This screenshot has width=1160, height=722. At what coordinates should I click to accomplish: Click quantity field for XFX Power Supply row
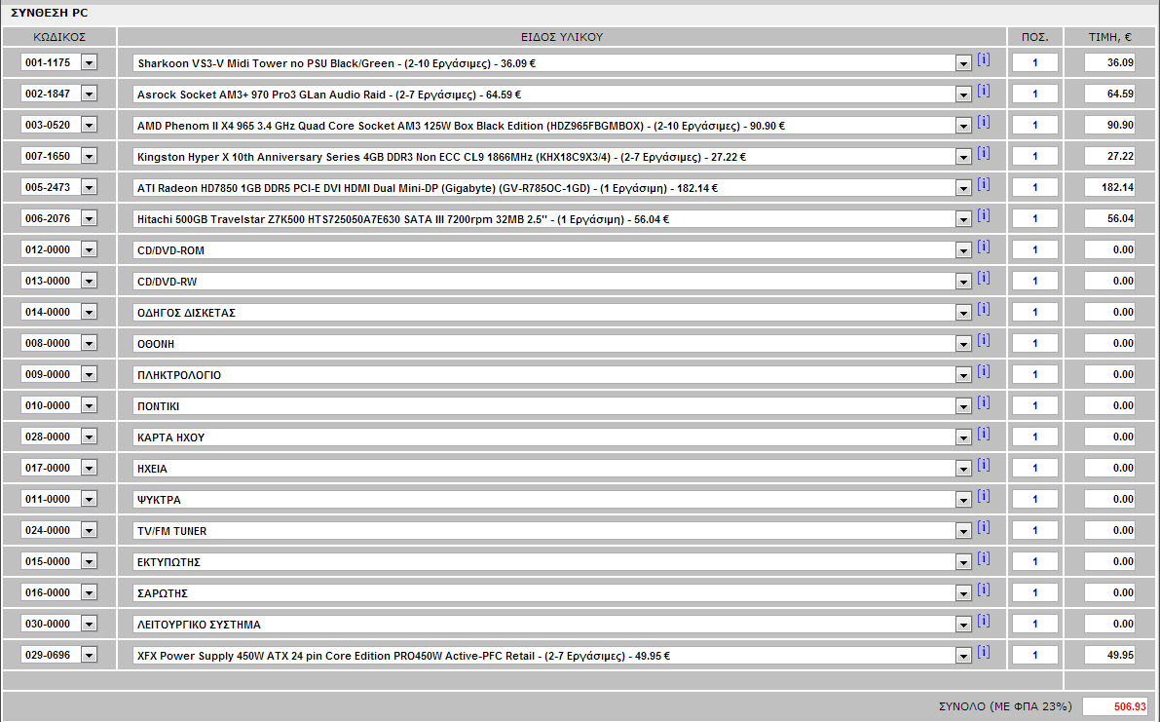(1035, 655)
